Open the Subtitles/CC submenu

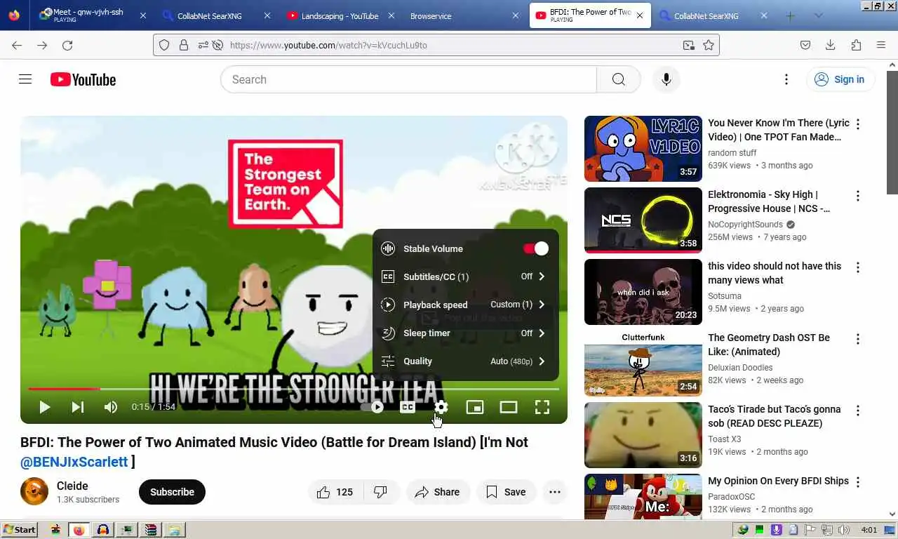coord(465,277)
